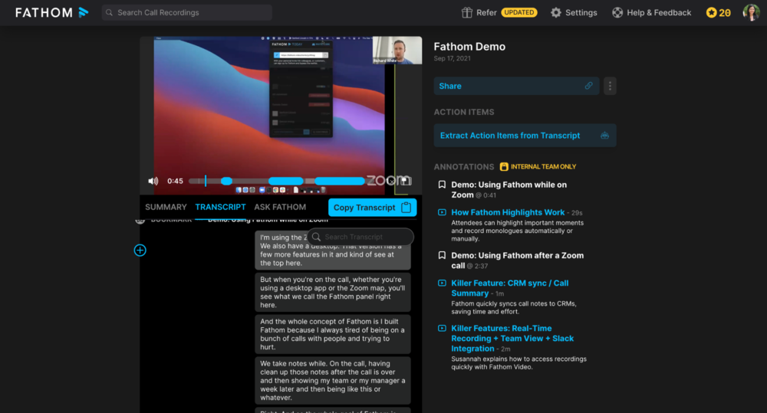Click the Share button
Image resolution: width=767 pixels, height=413 pixels.
pos(516,86)
